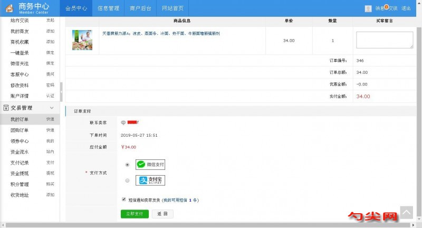Switch to the 商户后台 tab
422x228 pixels.
coord(140,8)
